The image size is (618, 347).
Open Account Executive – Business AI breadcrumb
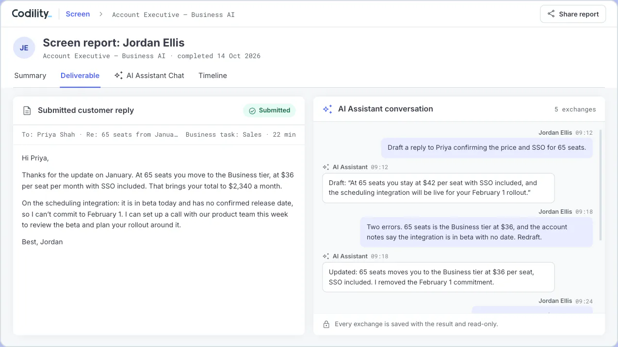click(173, 15)
